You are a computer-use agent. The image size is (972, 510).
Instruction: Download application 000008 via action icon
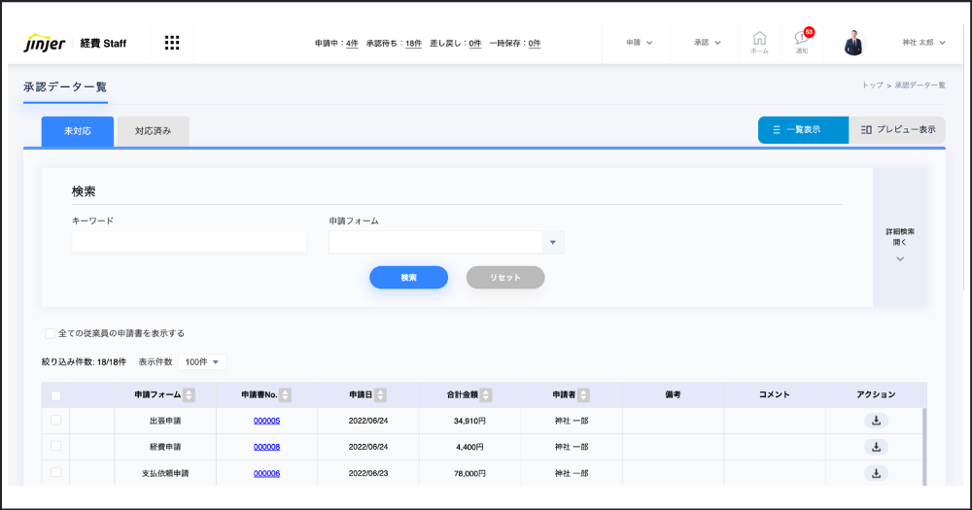pyautogui.click(x=876, y=447)
